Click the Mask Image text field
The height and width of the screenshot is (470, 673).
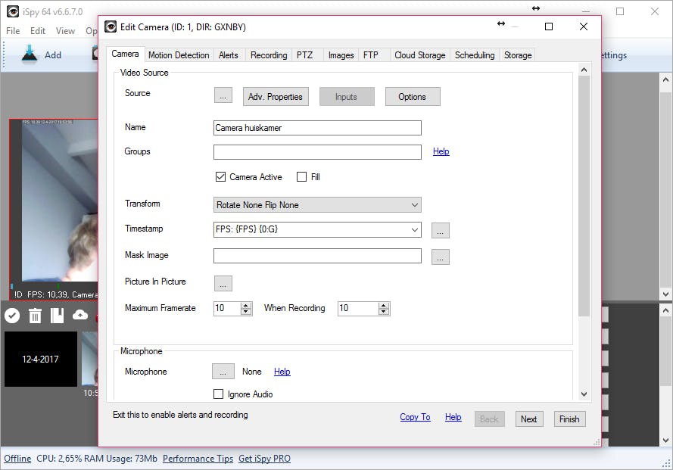(x=317, y=256)
